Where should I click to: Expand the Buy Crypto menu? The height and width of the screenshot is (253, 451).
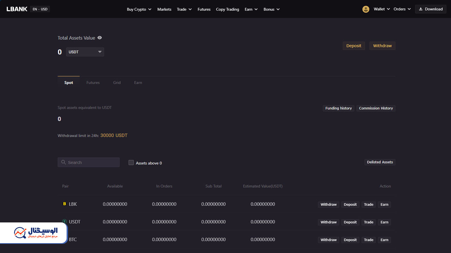139,9
